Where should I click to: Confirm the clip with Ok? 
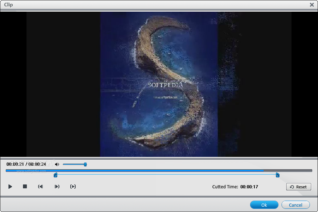pos(264,205)
